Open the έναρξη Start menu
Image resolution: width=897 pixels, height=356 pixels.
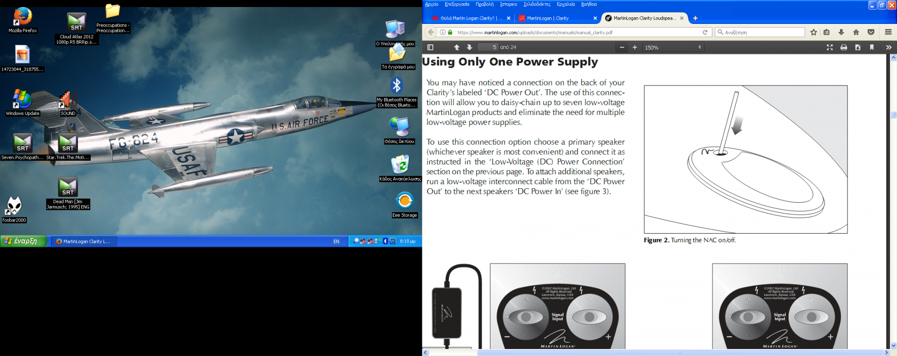point(23,241)
